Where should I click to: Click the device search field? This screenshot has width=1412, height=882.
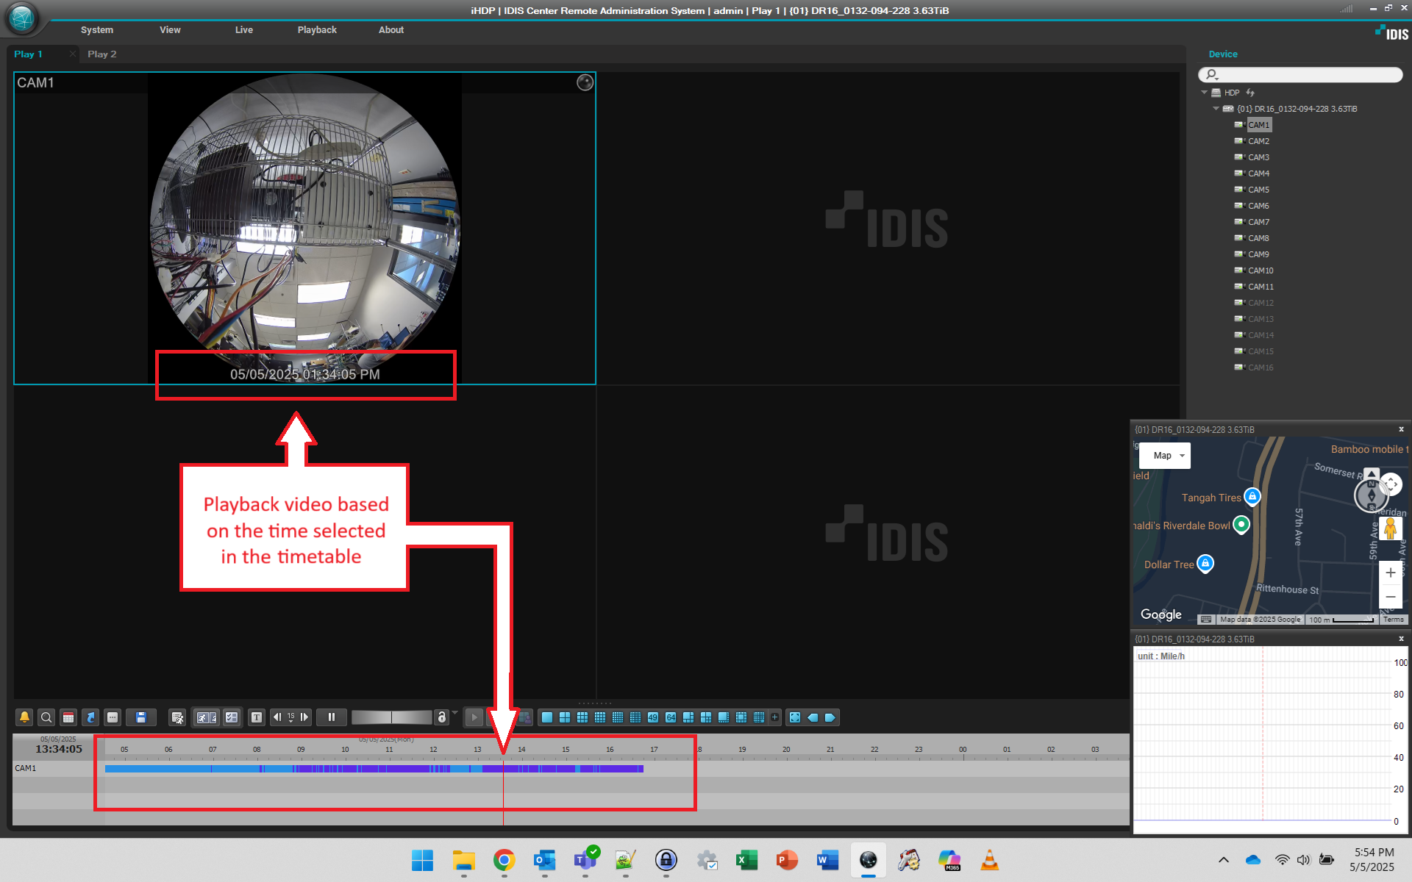1300,74
